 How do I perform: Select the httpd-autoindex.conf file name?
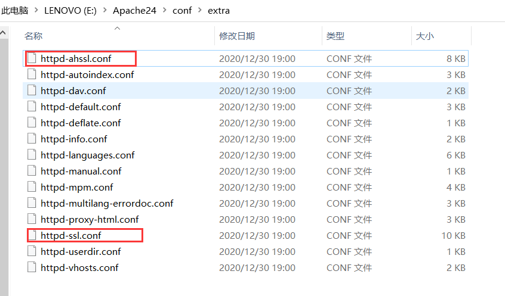tap(87, 74)
